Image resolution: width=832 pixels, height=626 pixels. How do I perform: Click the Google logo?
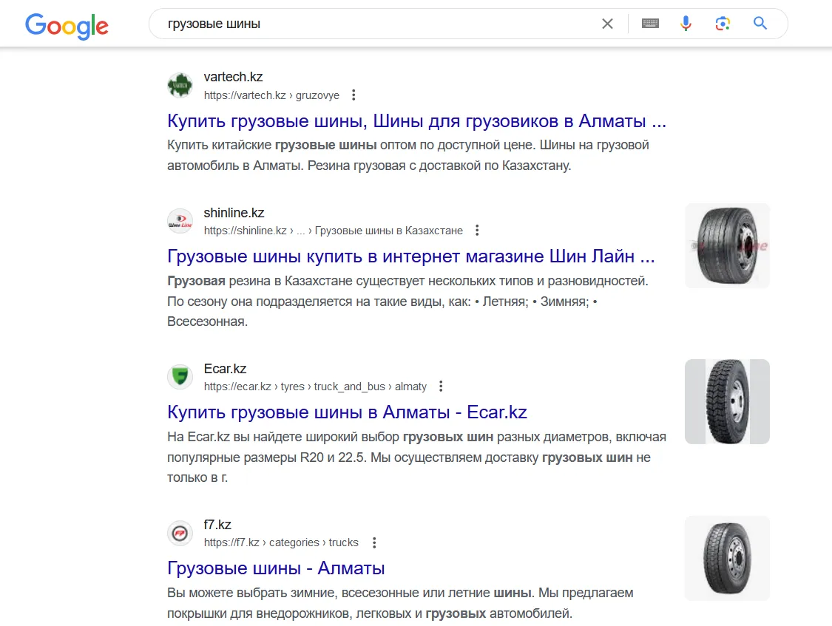click(x=67, y=25)
